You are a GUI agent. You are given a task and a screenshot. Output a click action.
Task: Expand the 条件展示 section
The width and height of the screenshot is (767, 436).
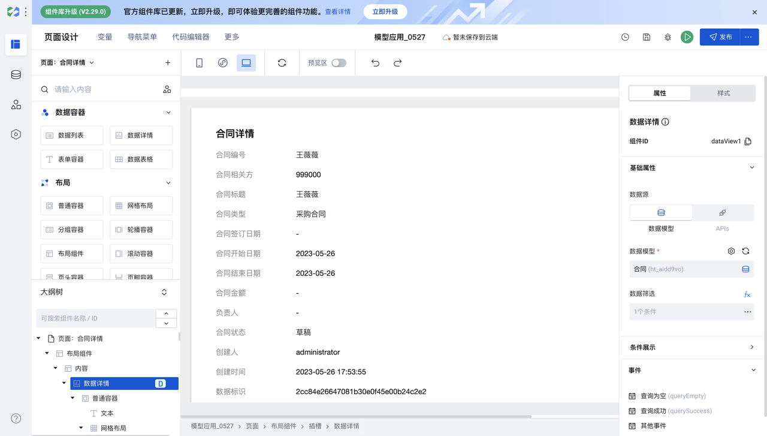[x=752, y=347]
